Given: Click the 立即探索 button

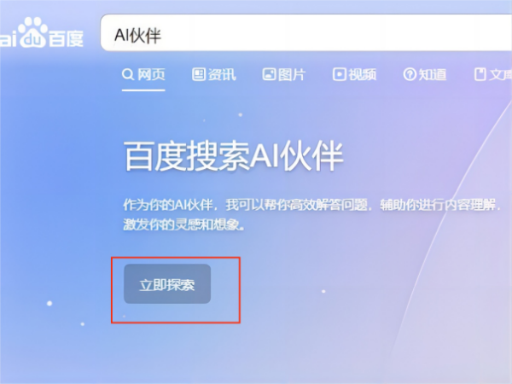Looking at the screenshot, I should 167,284.
